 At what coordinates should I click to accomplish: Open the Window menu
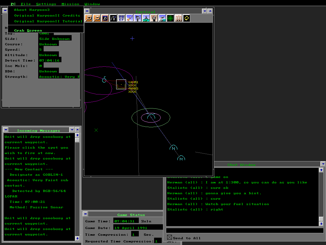click(92, 4)
